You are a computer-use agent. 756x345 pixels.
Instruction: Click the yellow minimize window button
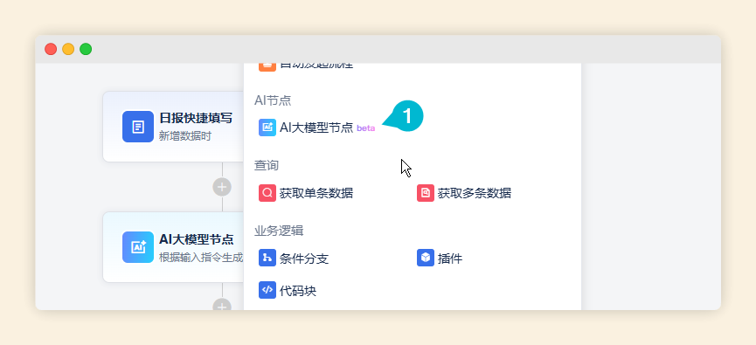tap(68, 49)
